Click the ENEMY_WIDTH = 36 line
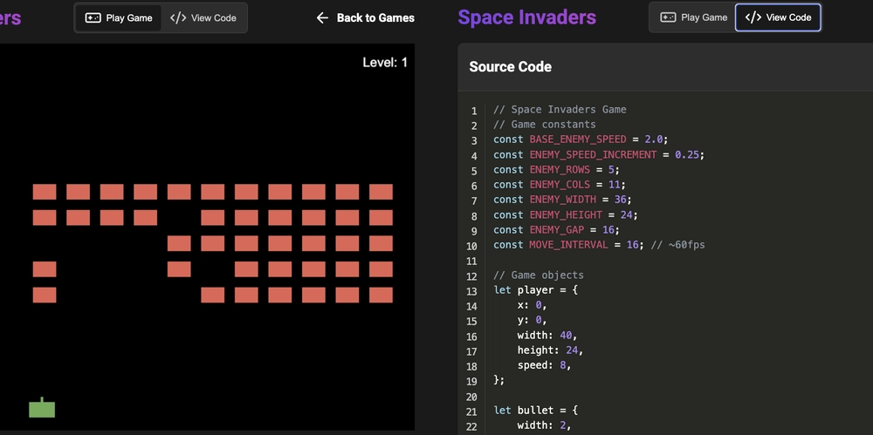This screenshot has width=873, height=435. click(x=562, y=199)
